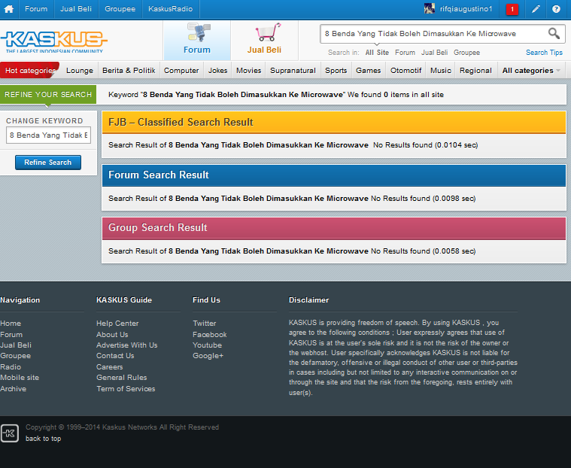Open the red notification badge
This screenshot has height=468, width=571.
(512, 9)
